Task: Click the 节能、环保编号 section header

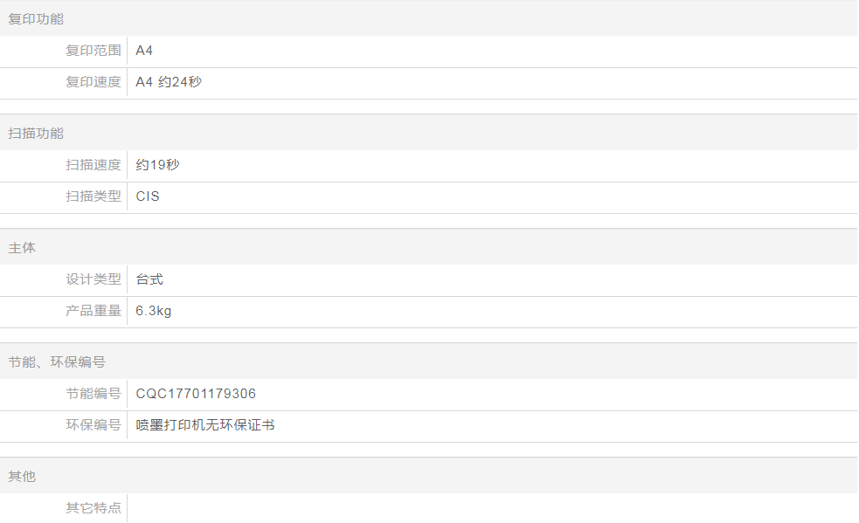Action: (x=57, y=361)
